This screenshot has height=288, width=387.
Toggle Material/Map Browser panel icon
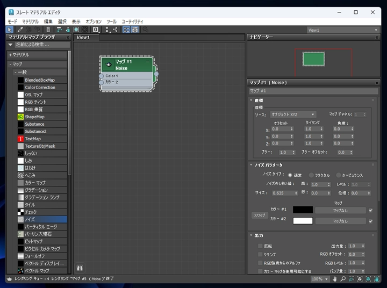(126, 30)
